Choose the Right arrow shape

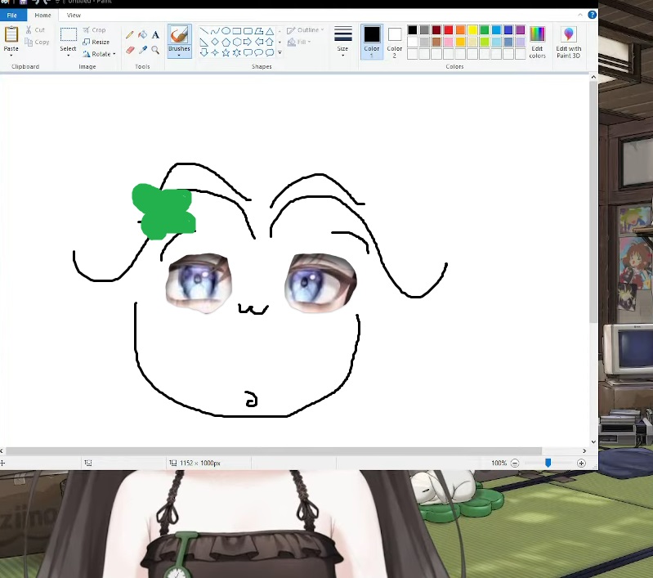[x=248, y=42]
